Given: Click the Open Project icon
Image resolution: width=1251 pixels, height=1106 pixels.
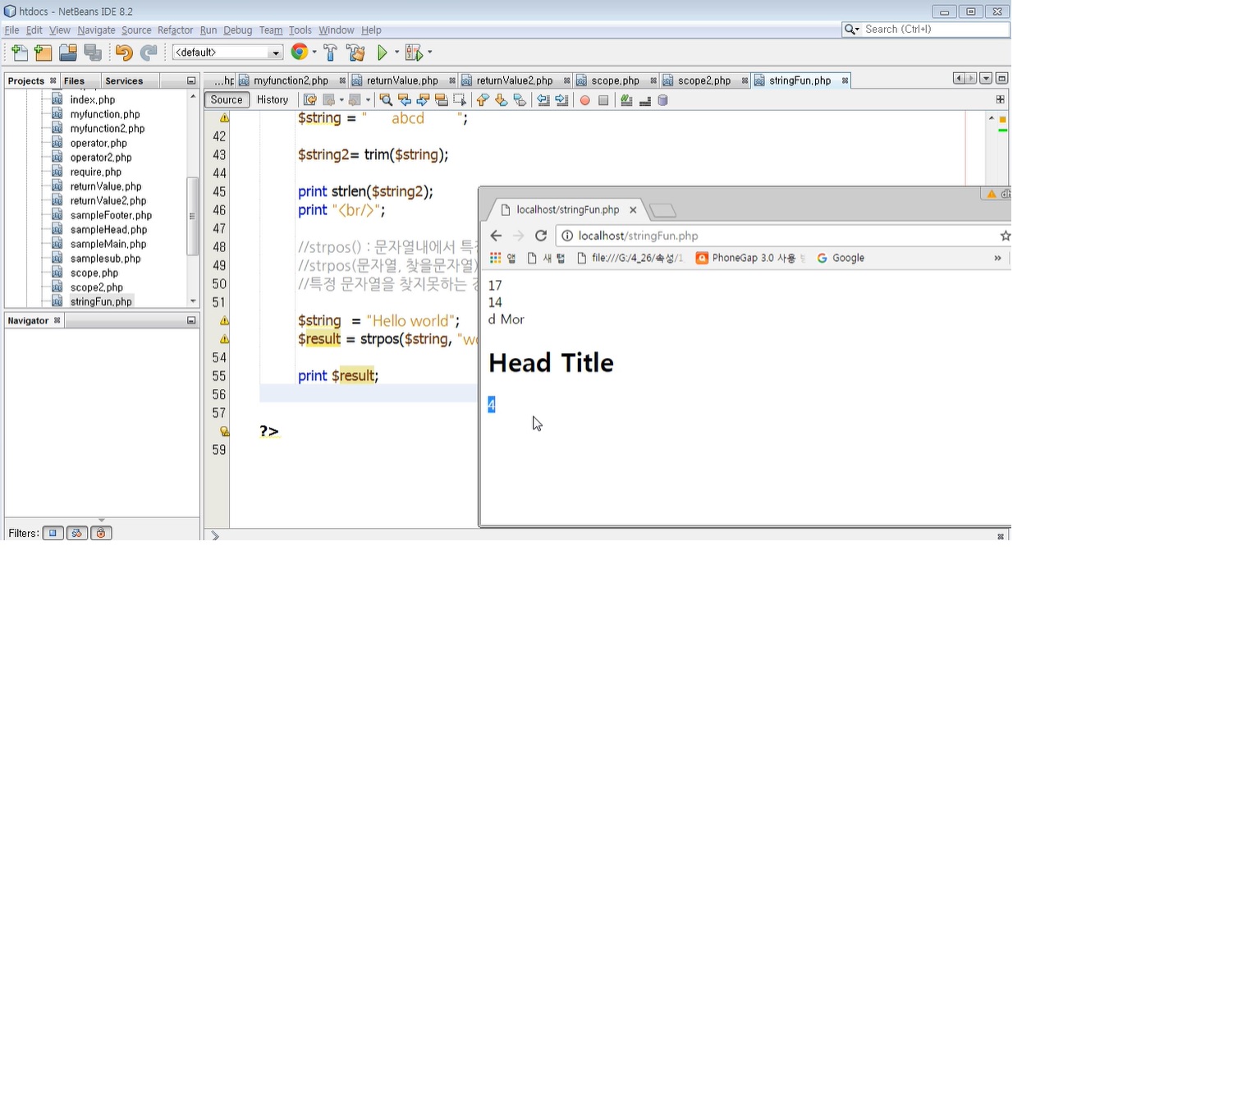Looking at the screenshot, I should coord(68,53).
